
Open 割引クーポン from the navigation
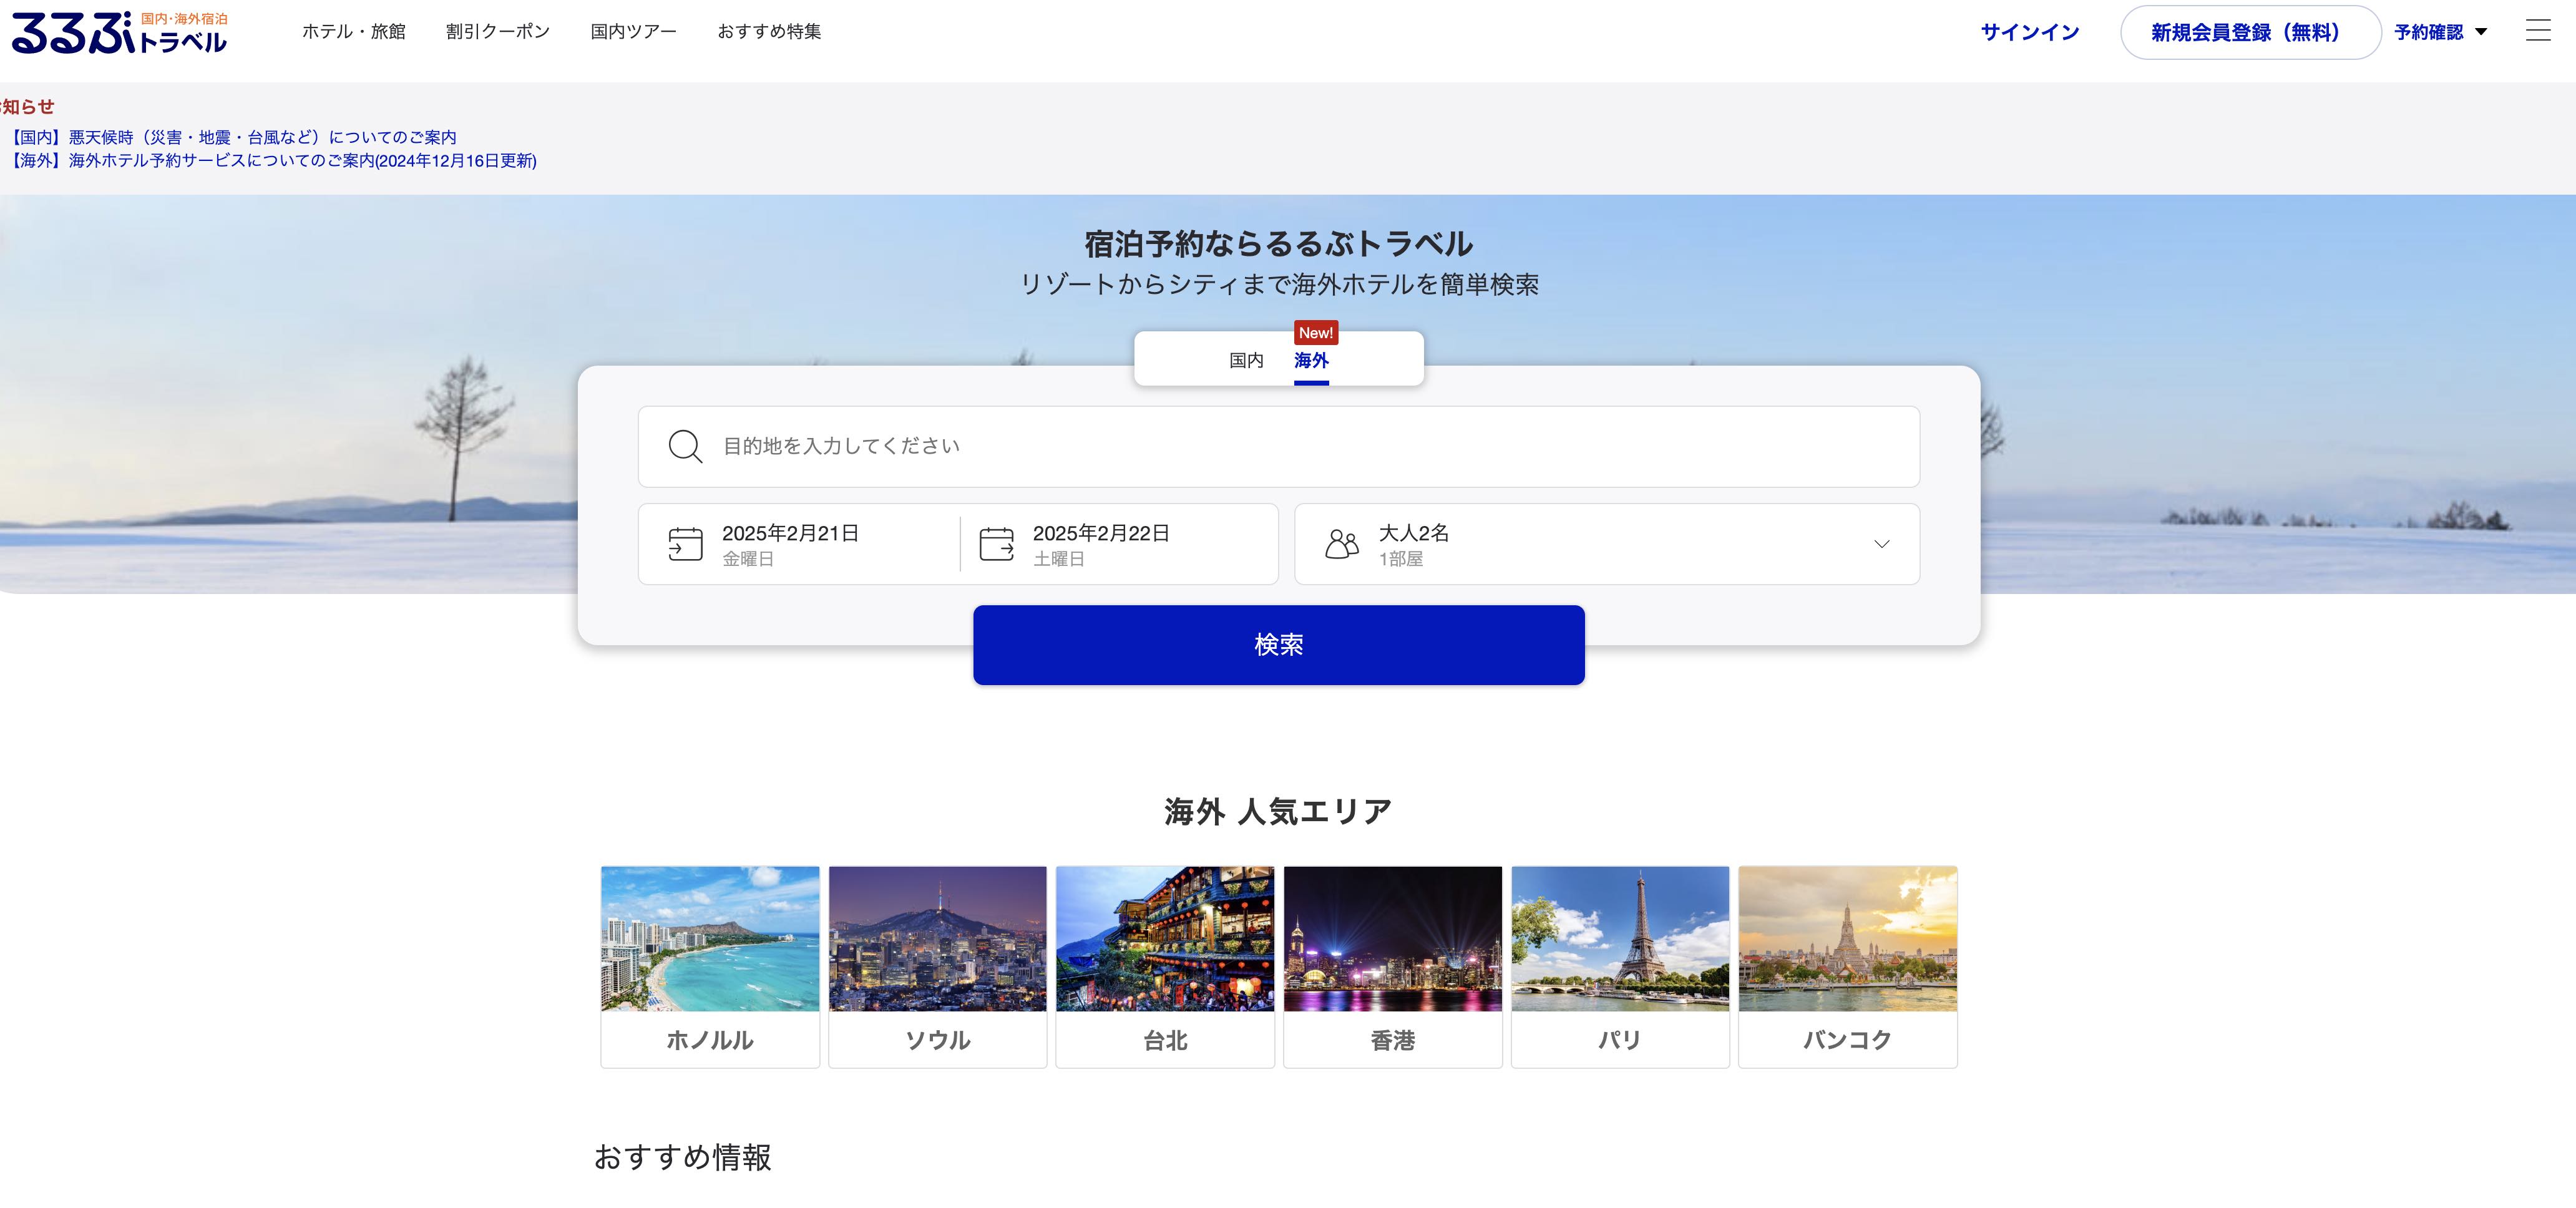click(x=498, y=31)
